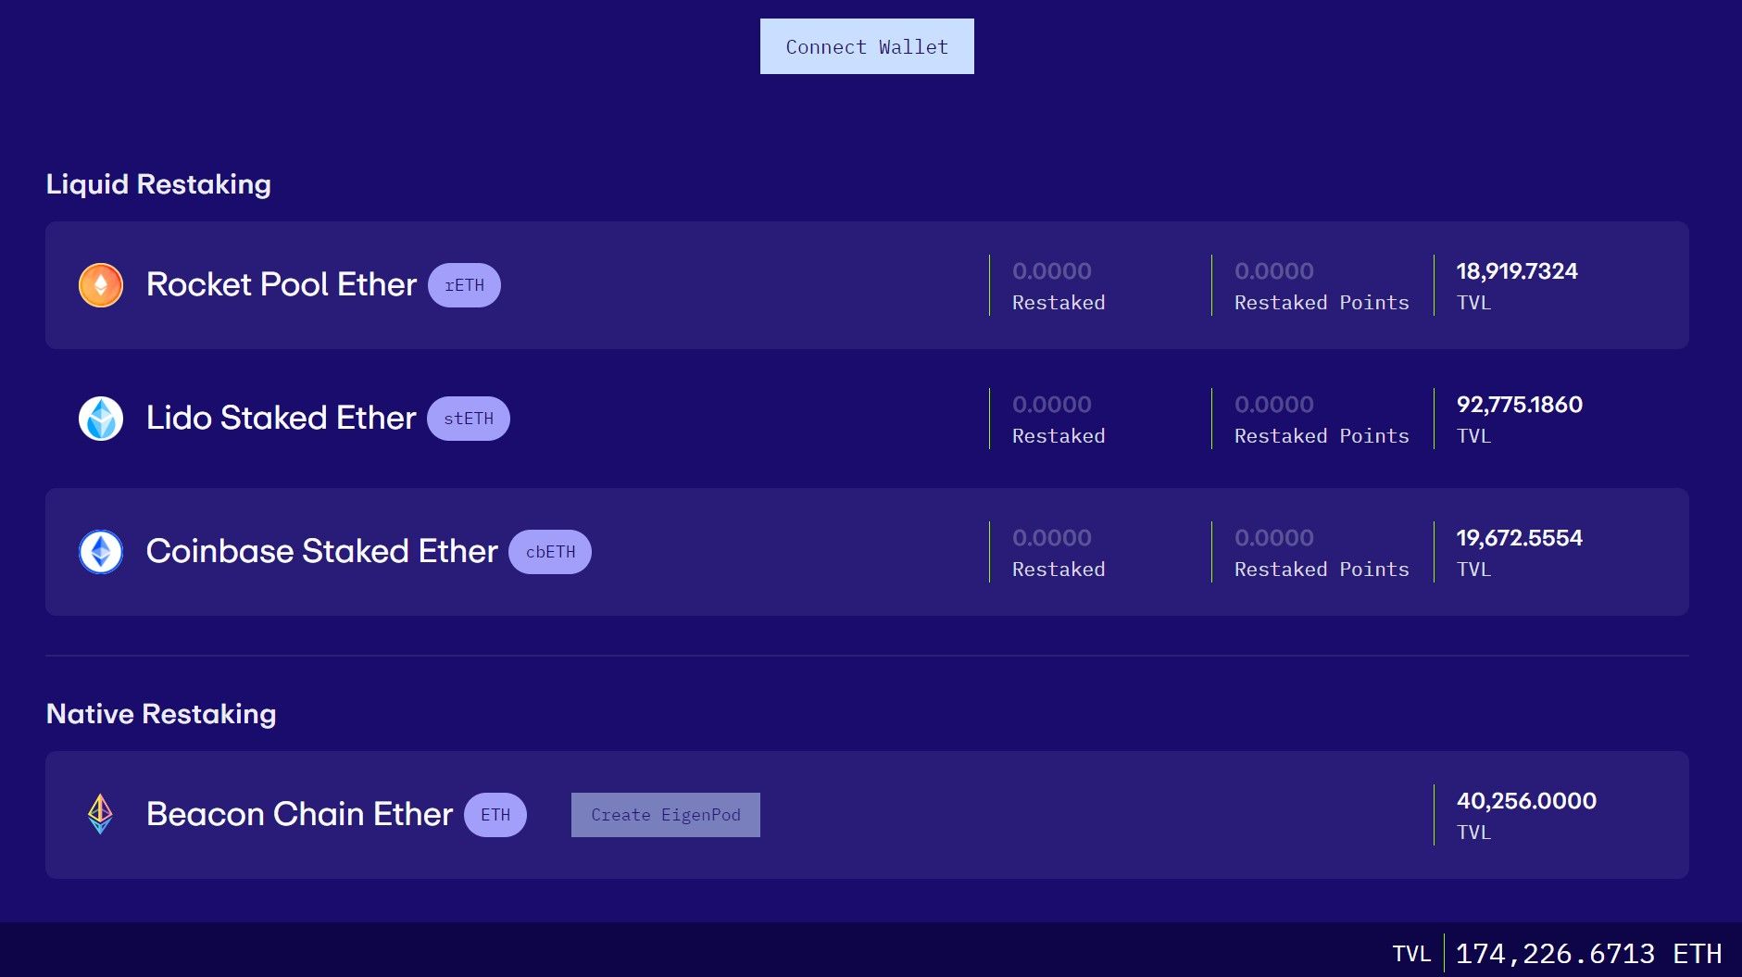Click the Restaked Points value for Lido

click(1275, 405)
